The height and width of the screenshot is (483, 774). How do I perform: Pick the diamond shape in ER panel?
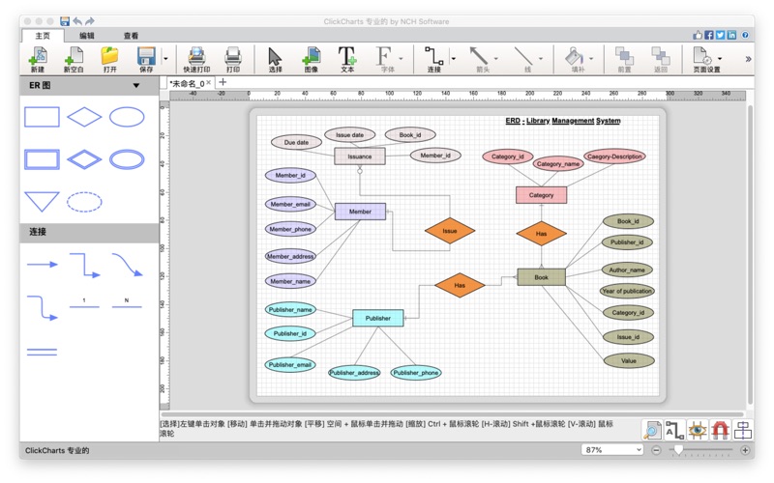coord(84,117)
